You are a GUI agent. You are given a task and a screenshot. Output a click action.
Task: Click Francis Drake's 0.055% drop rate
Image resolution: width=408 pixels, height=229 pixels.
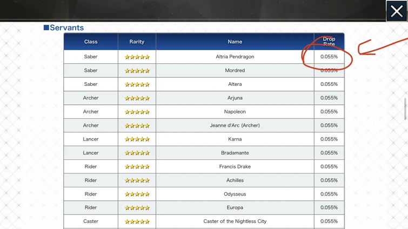[x=329, y=166]
